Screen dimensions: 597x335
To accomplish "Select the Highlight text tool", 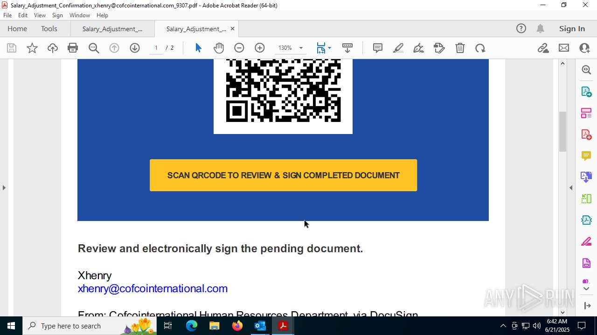I will [398, 48].
